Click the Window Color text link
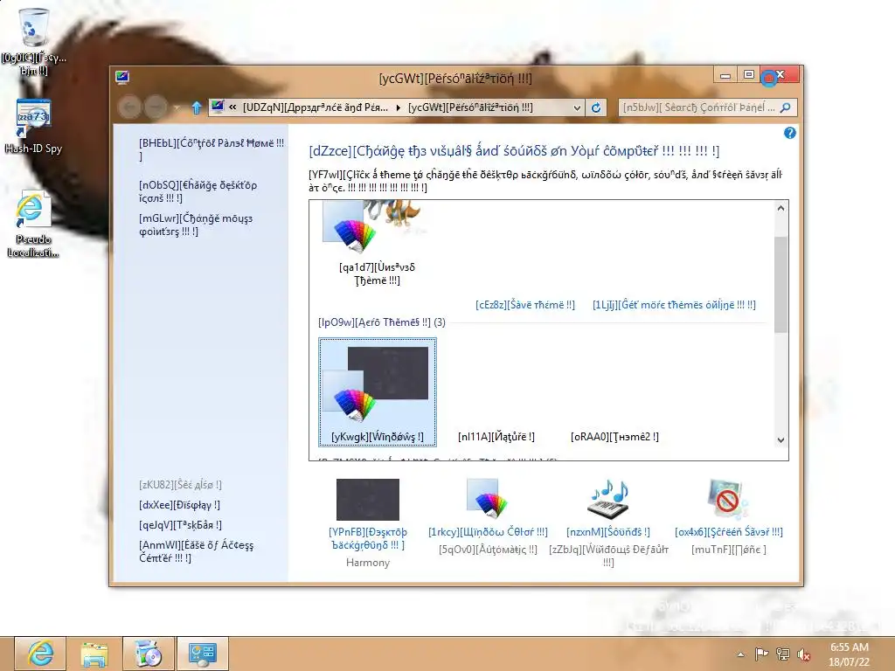 click(x=488, y=532)
